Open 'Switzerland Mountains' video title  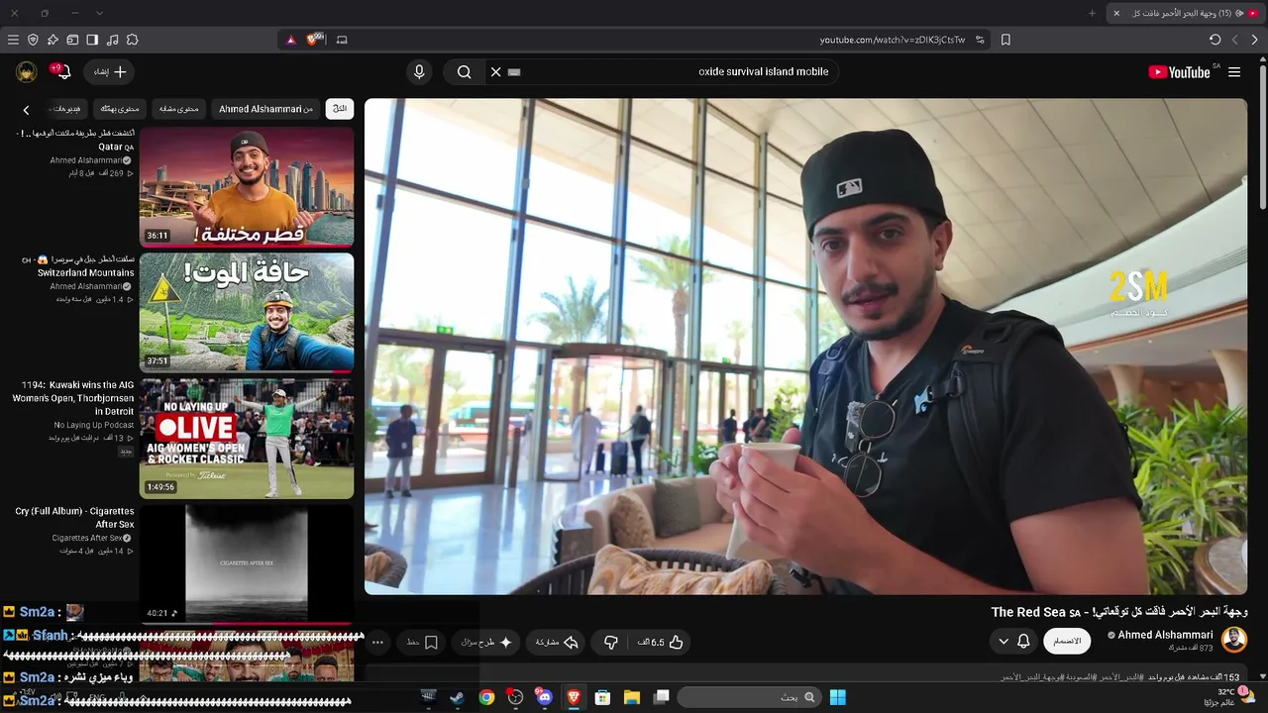77,265
